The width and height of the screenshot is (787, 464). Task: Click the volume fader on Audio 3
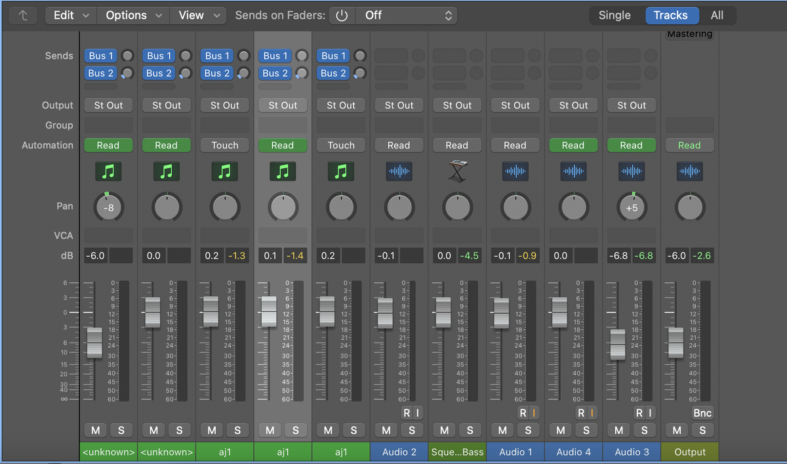click(617, 343)
